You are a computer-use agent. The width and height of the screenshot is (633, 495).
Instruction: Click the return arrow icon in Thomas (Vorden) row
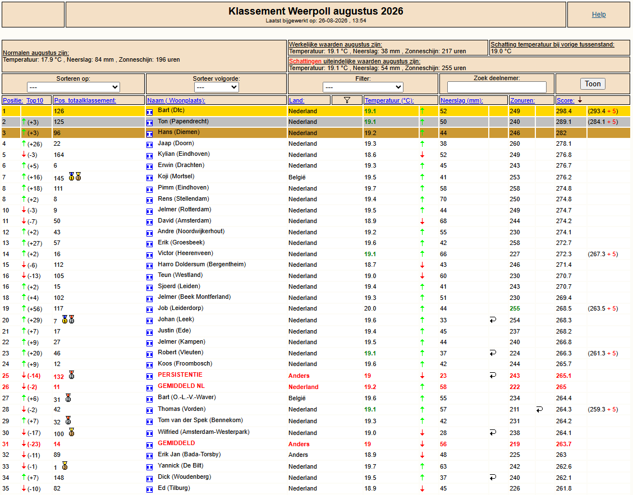(539, 409)
